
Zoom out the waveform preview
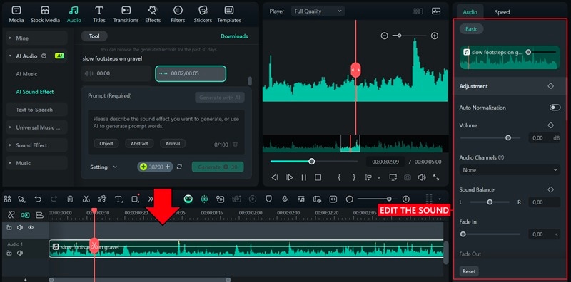[384, 36]
